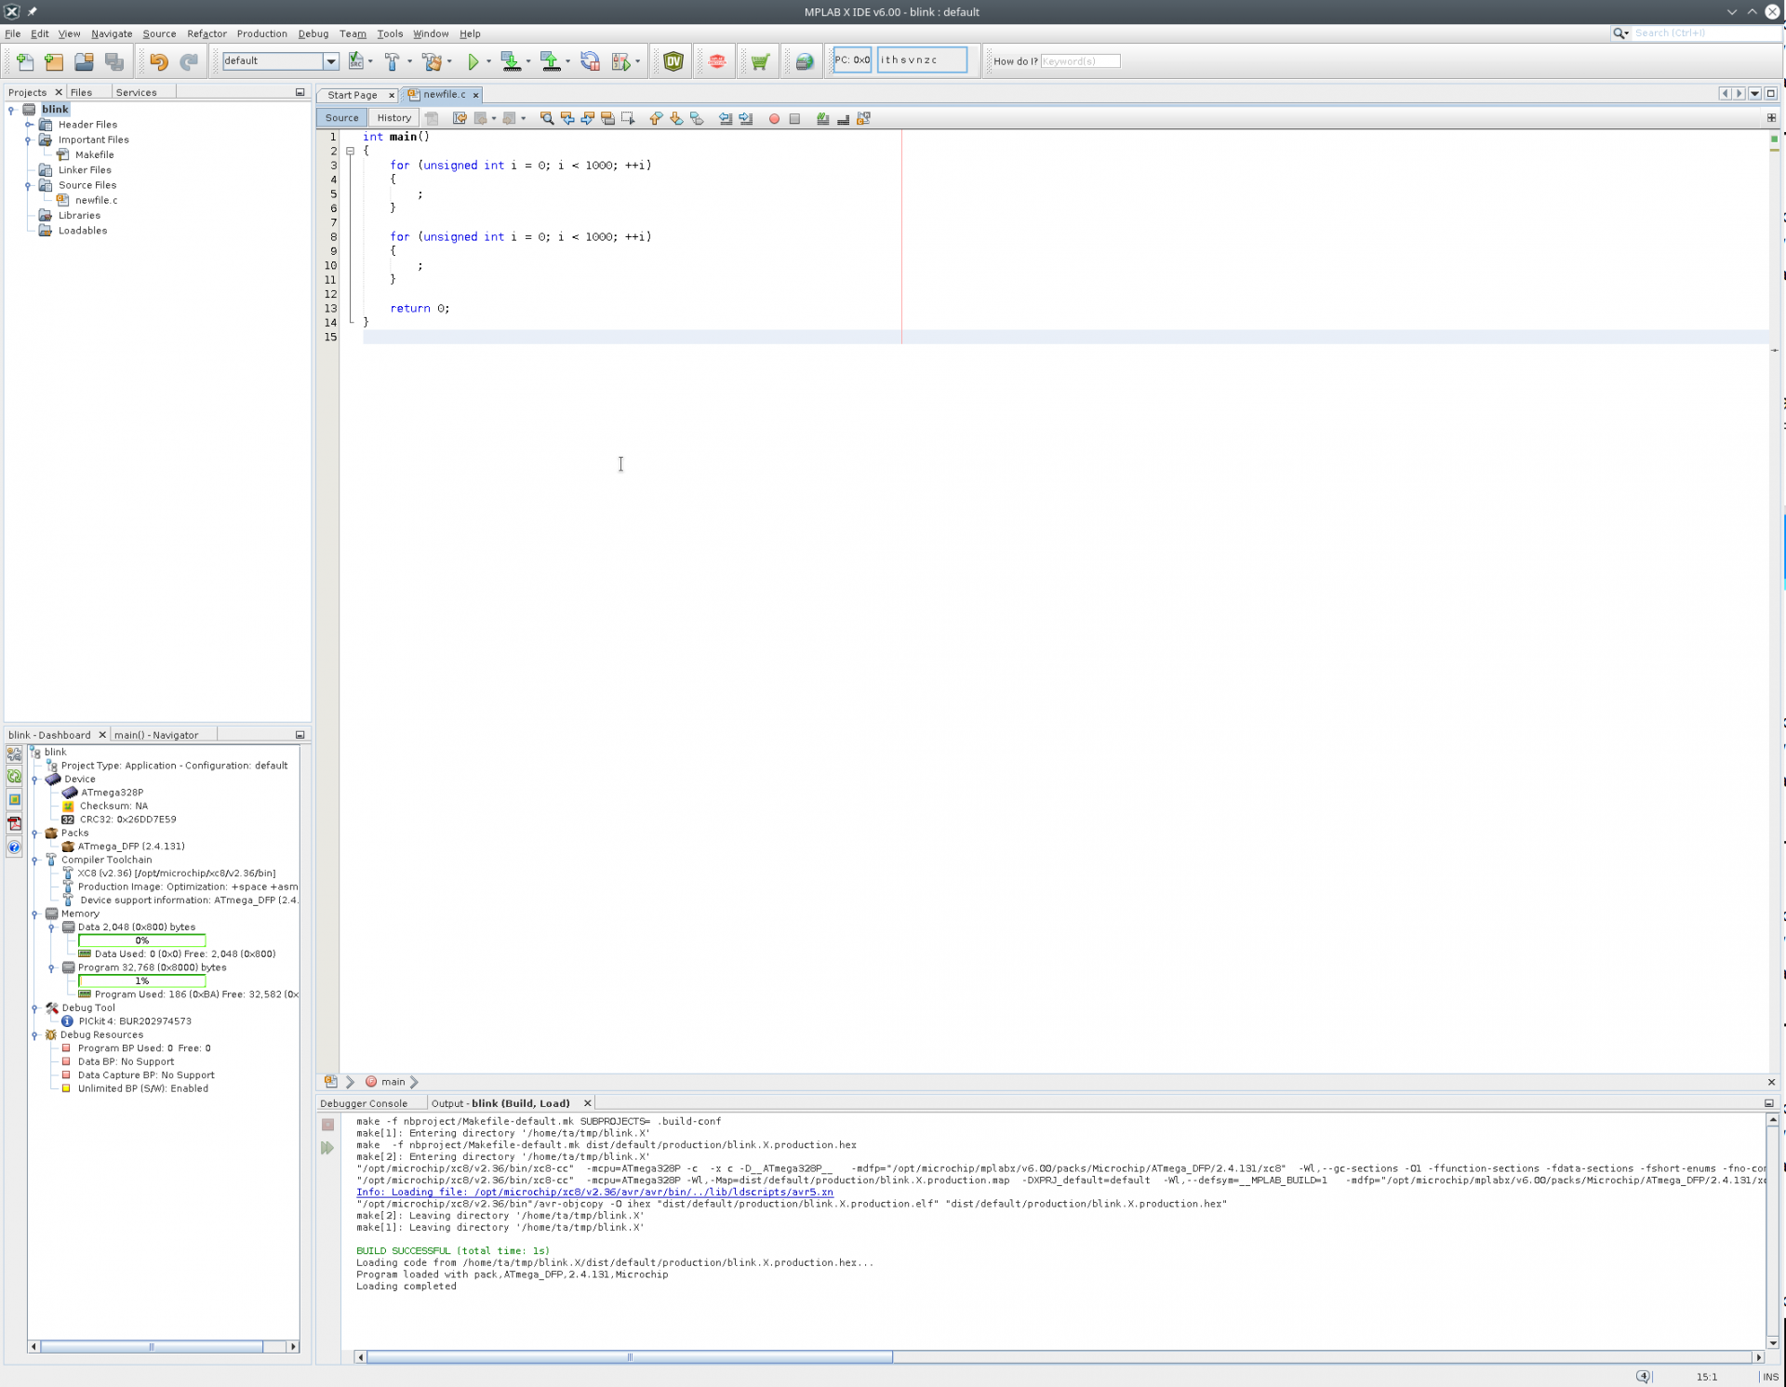The height and width of the screenshot is (1387, 1786).
Task: Click the Start Macro Recording red dot
Action: pyautogui.click(x=774, y=118)
